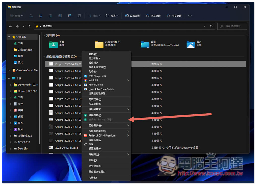Click the Paste clipboard icon in toolbar

50,16
